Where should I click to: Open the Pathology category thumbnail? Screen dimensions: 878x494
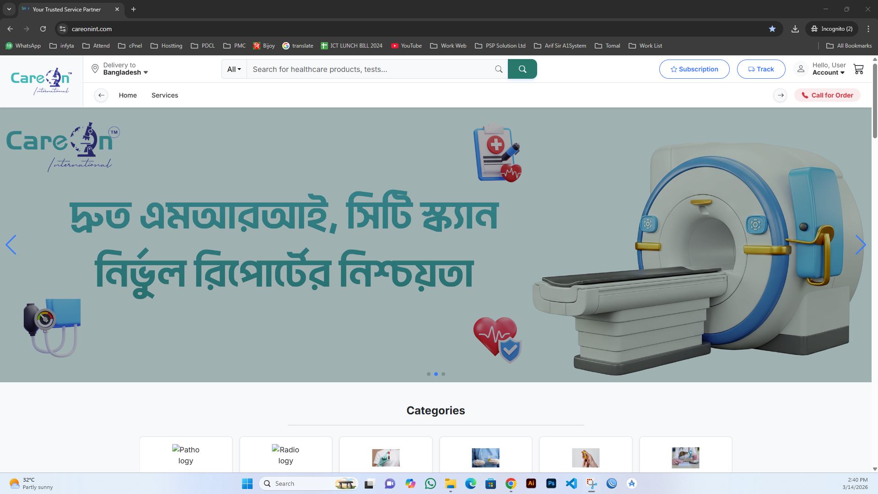[x=186, y=455]
